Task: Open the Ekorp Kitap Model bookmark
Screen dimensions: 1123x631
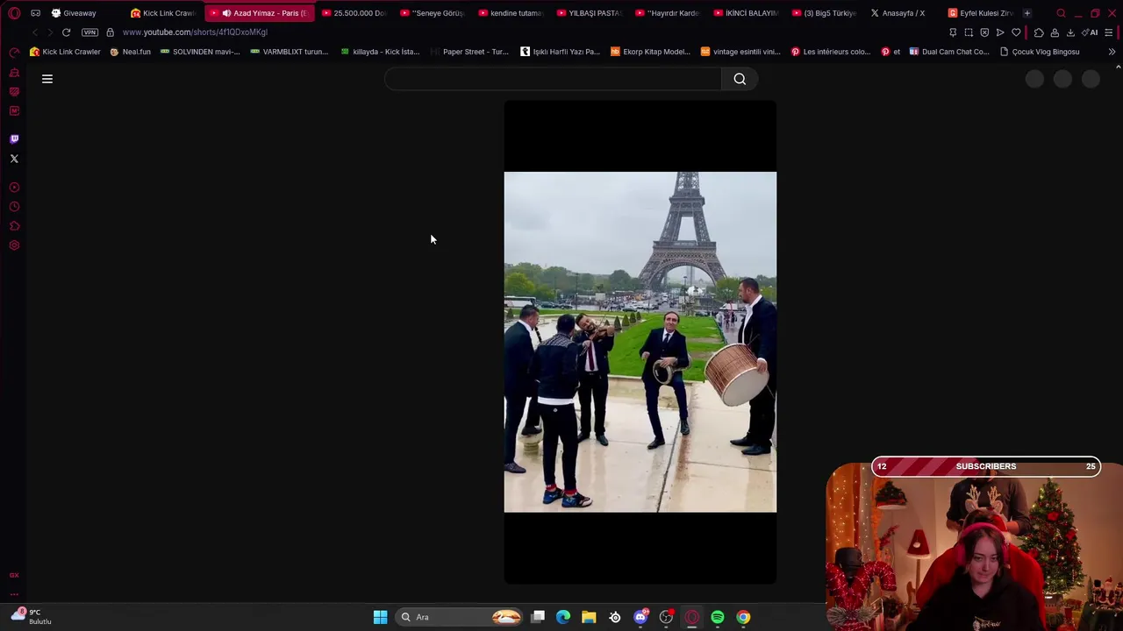Action: tap(650, 52)
